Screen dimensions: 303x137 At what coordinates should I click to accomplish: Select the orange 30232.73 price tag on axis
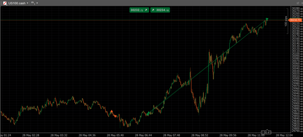[295, 20]
